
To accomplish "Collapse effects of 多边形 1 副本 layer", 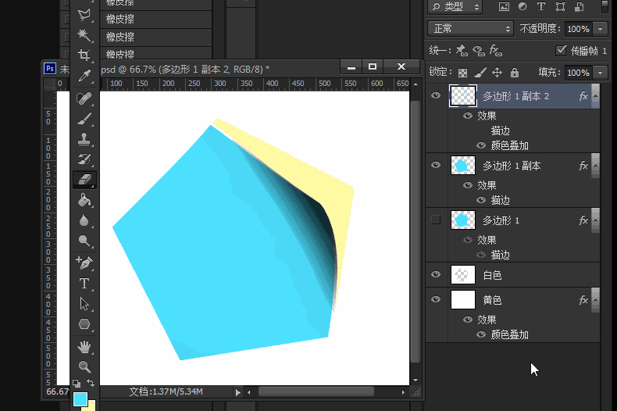I will pos(595,166).
